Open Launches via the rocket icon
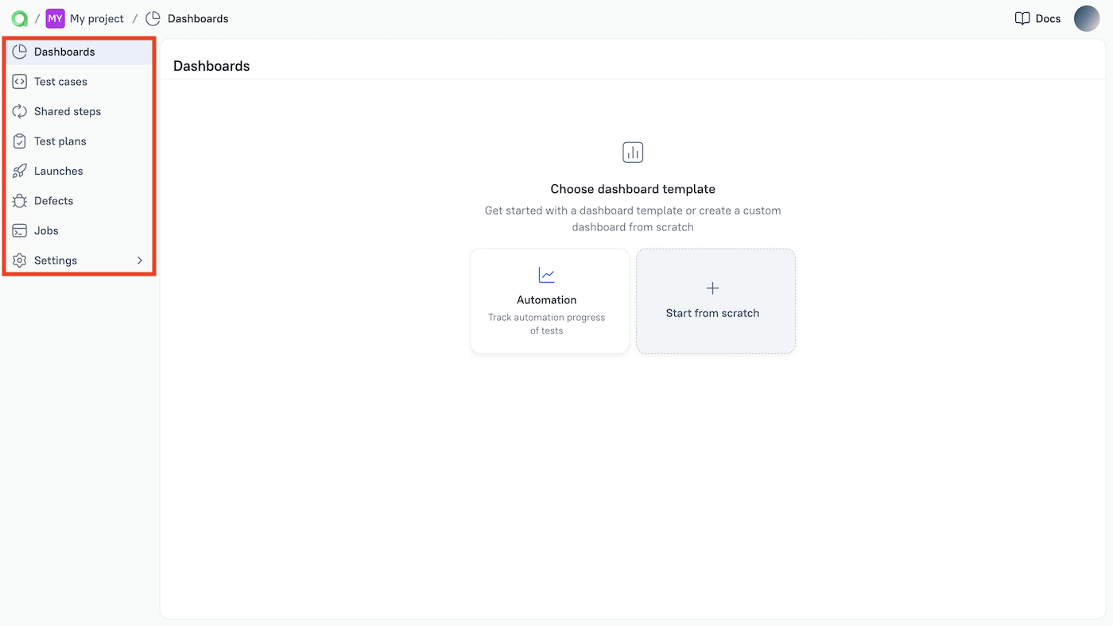 [18, 171]
